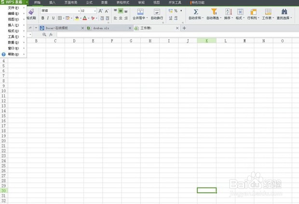Image resolution: width=299 pixels, height=204 pixels.
Task: Click the currency number format icon
Action: (170, 11)
